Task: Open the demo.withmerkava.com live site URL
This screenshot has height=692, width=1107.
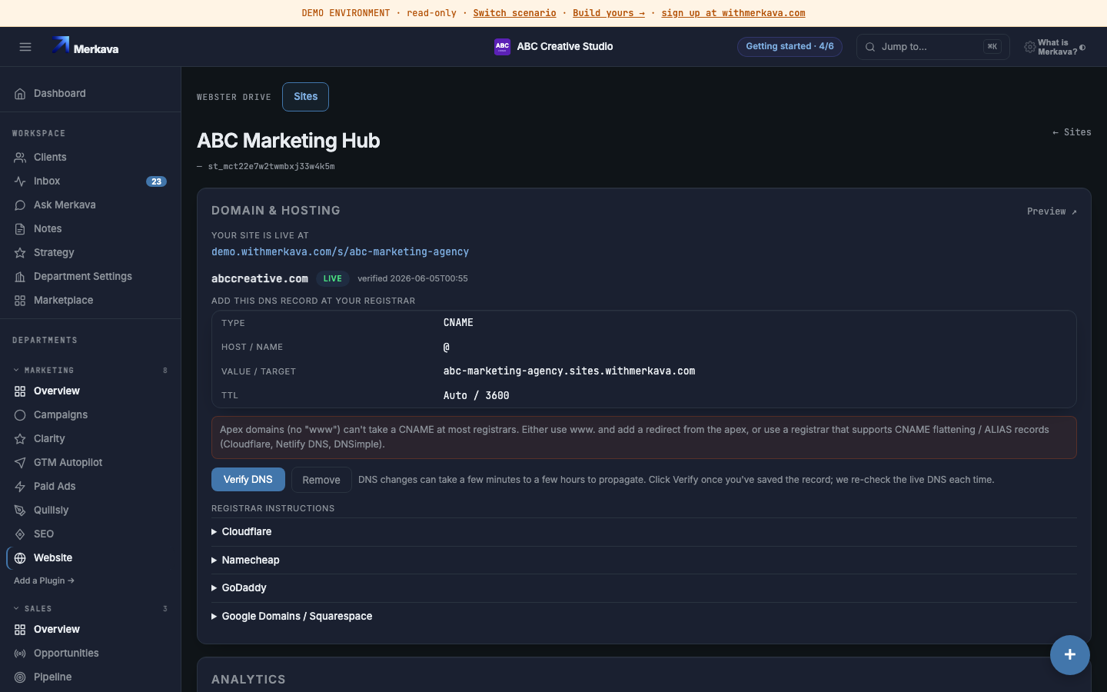Action: pyautogui.click(x=340, y=252)
